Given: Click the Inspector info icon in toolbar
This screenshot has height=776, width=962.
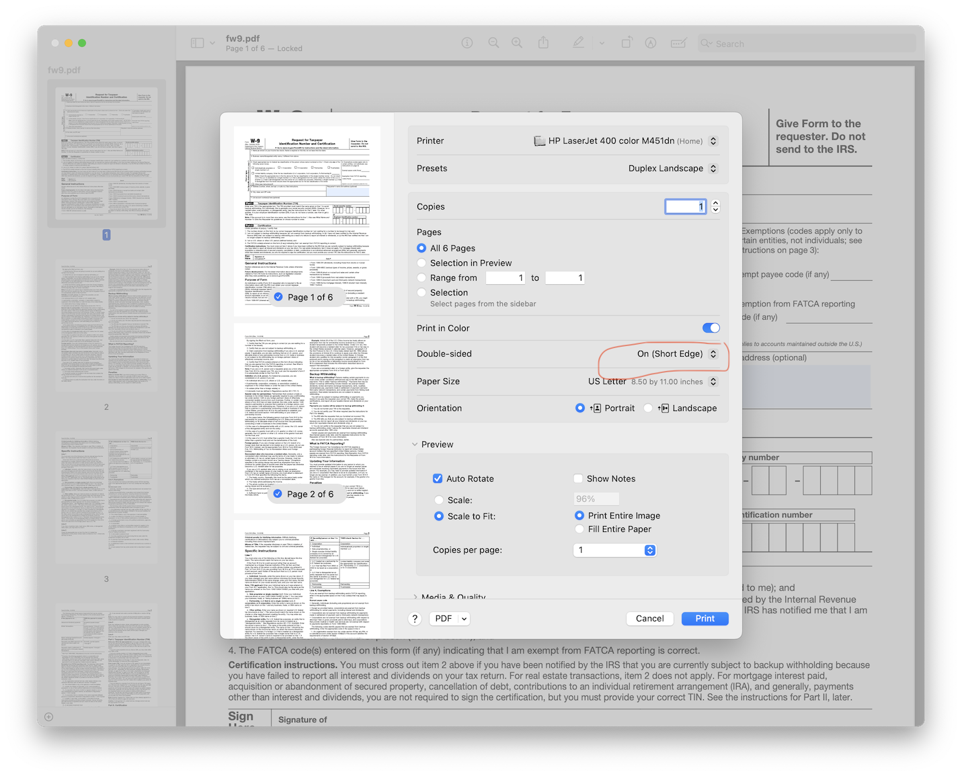Looking at the screenshot, I should click(x=467, y=43).
